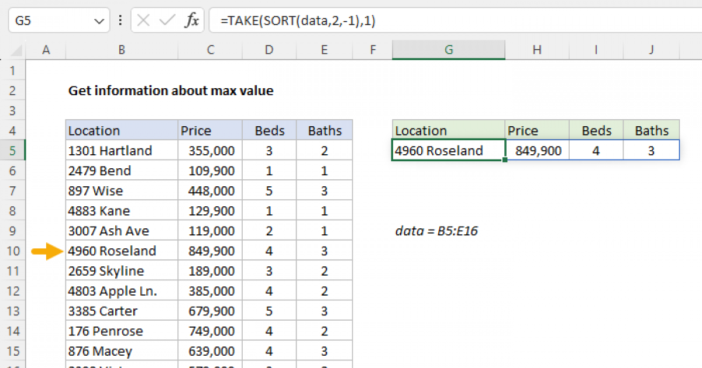The image size is (702, 368).
Task: Click result cell H5 showing 849,900
Action: point(537,151)
